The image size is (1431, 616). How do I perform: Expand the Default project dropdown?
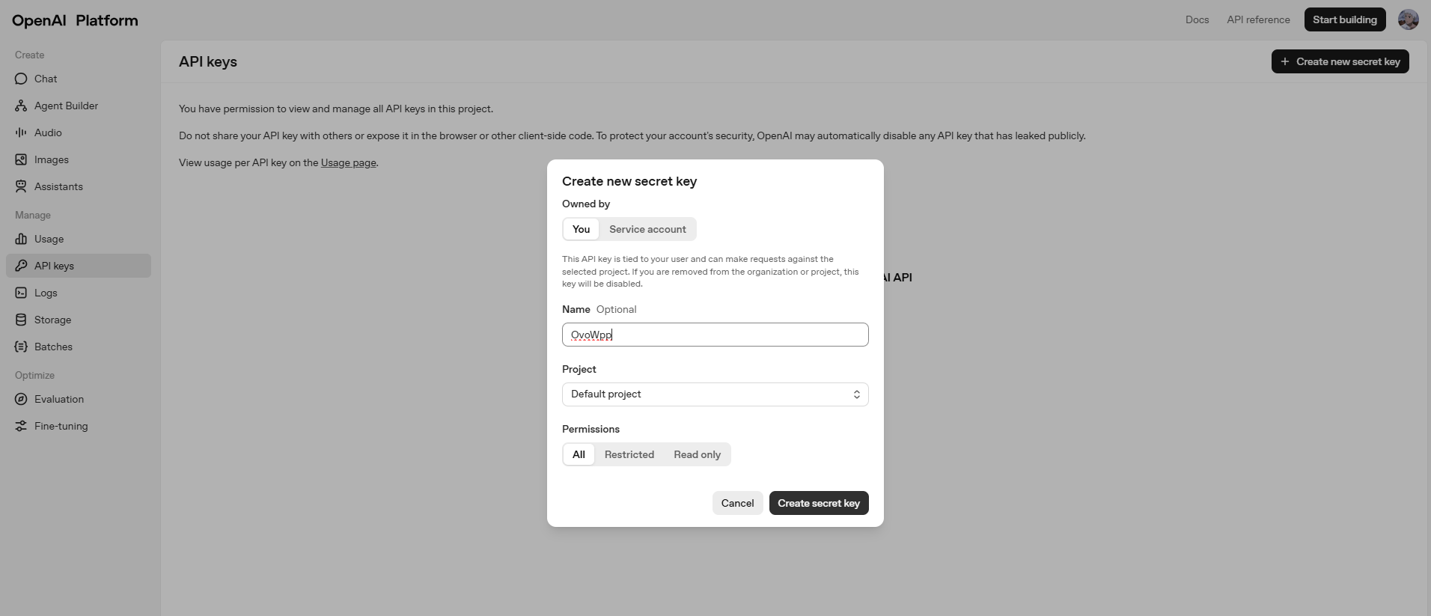[x=715, y=394]
